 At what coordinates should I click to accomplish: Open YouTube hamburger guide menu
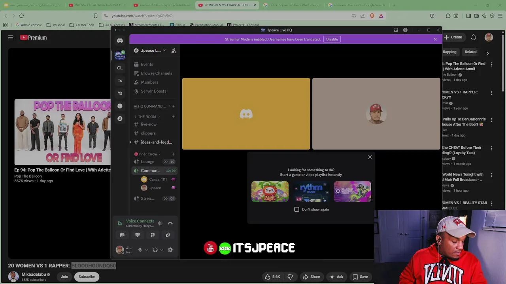11,37
